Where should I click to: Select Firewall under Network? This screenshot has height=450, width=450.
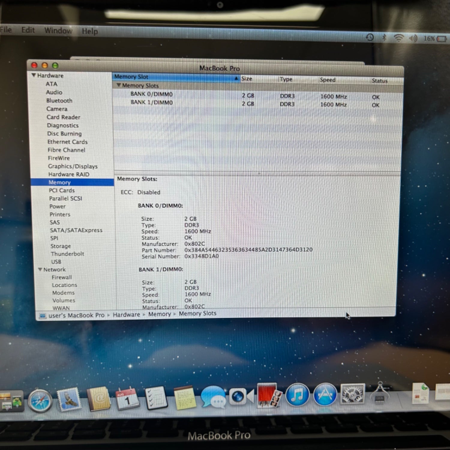pos(62,277)
